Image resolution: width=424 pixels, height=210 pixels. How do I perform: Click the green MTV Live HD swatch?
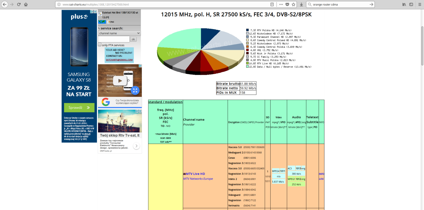point(247,63)
